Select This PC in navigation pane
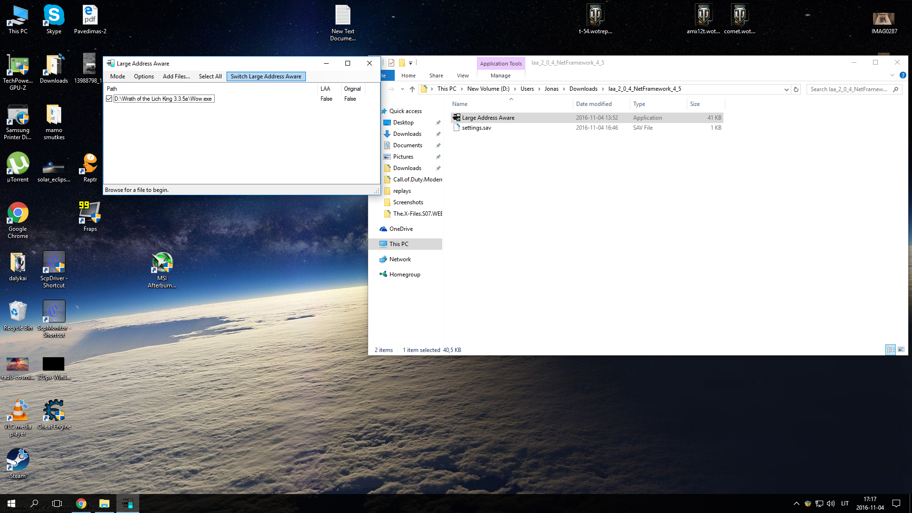Screen dimensions: 912x513 [x=406, y=244]
